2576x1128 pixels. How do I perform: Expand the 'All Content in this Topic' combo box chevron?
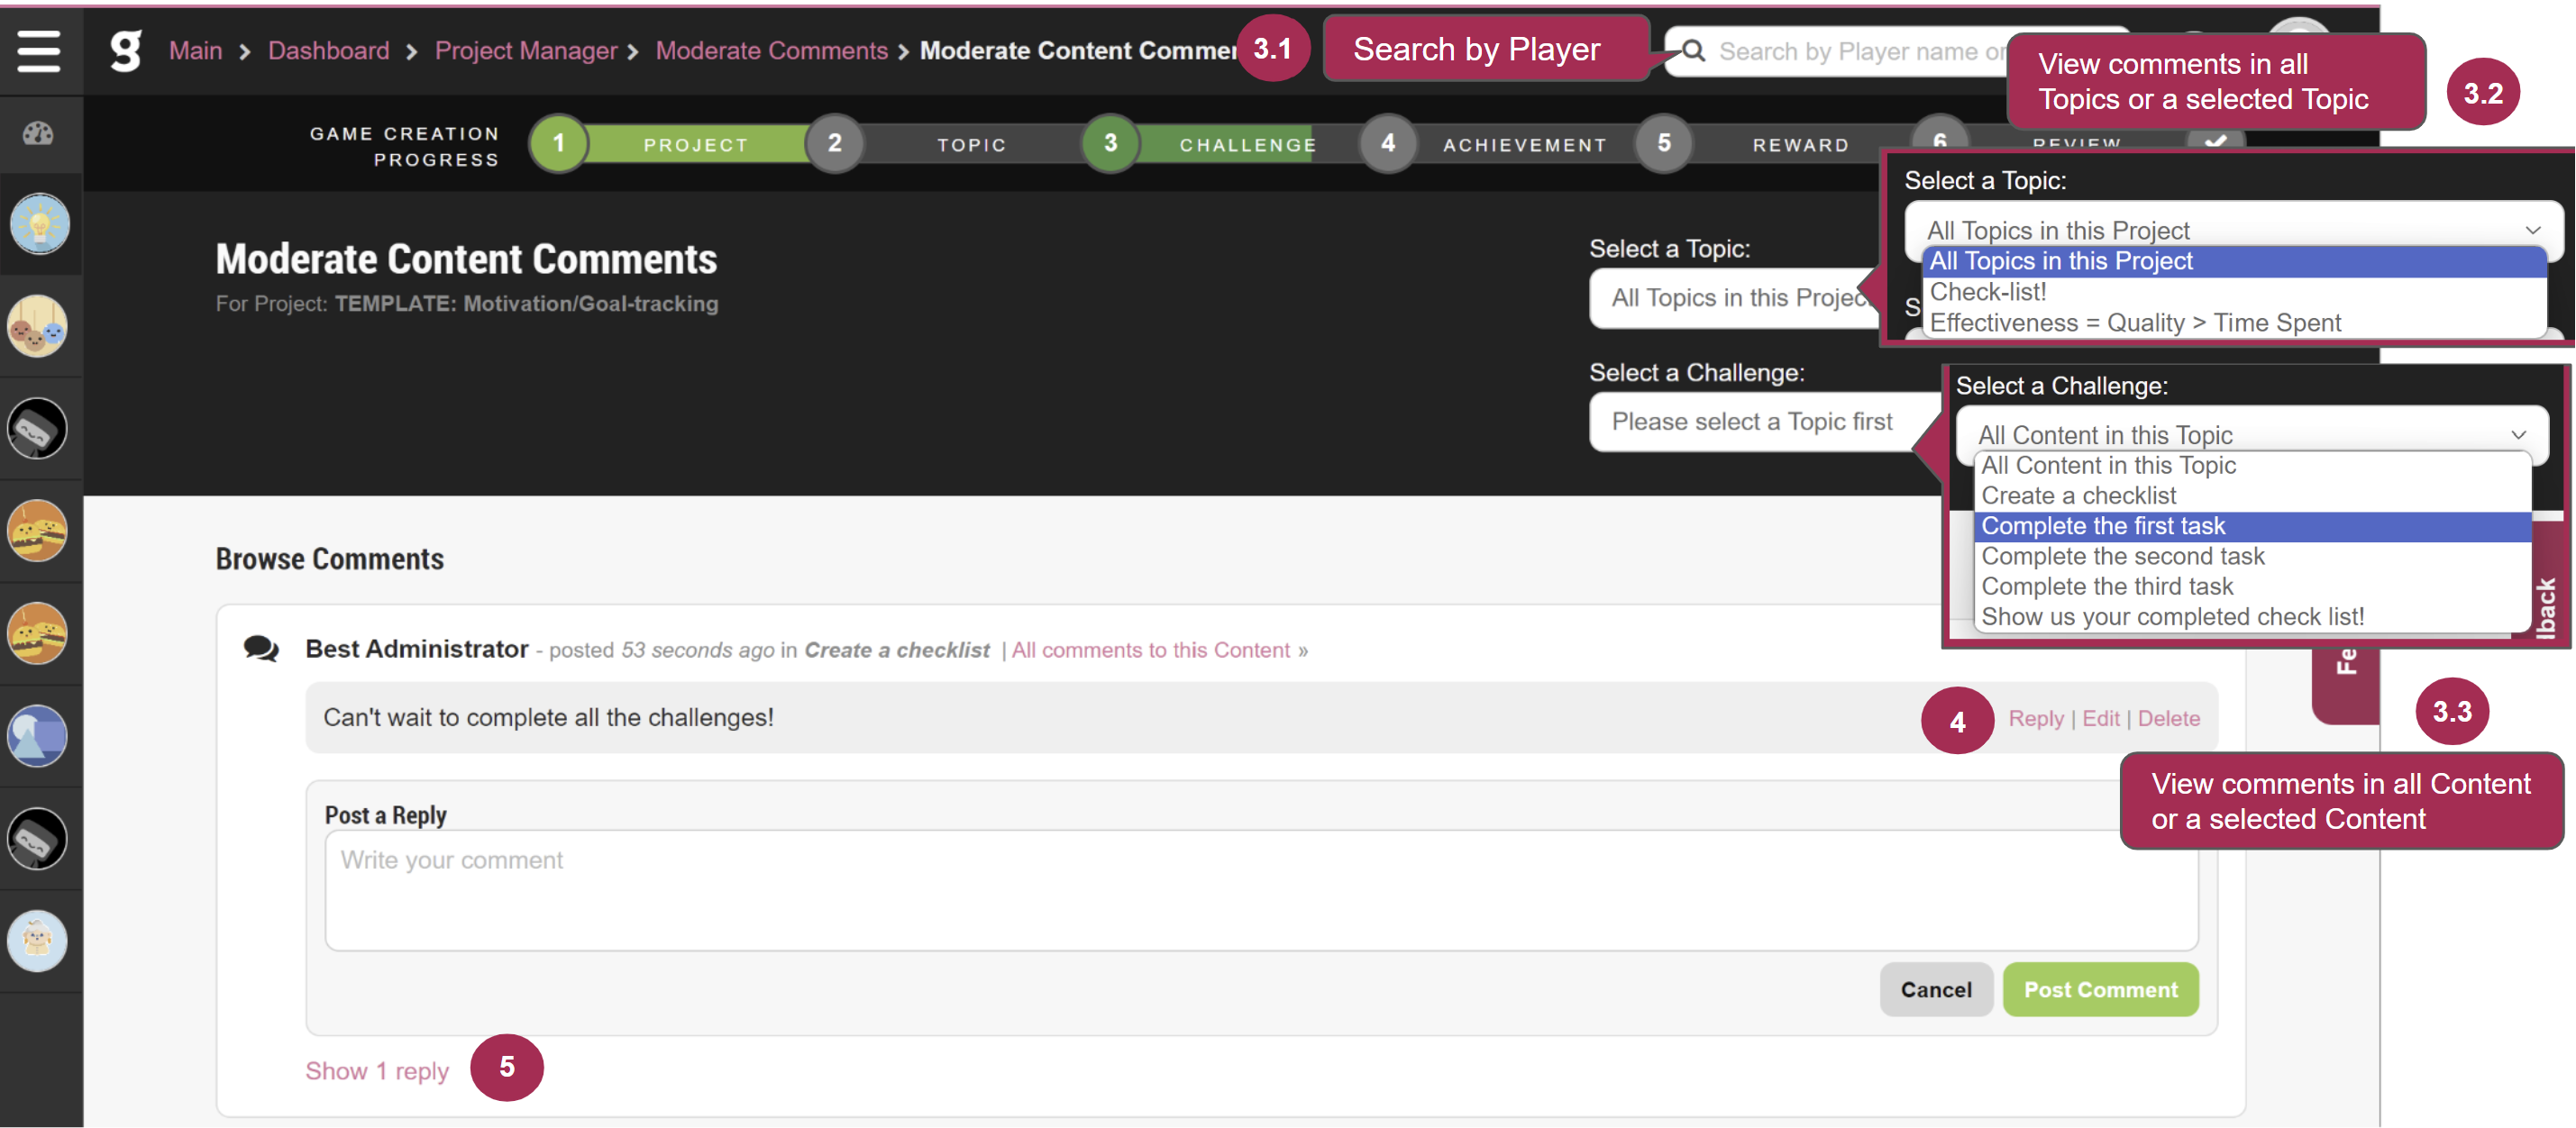2519,435
